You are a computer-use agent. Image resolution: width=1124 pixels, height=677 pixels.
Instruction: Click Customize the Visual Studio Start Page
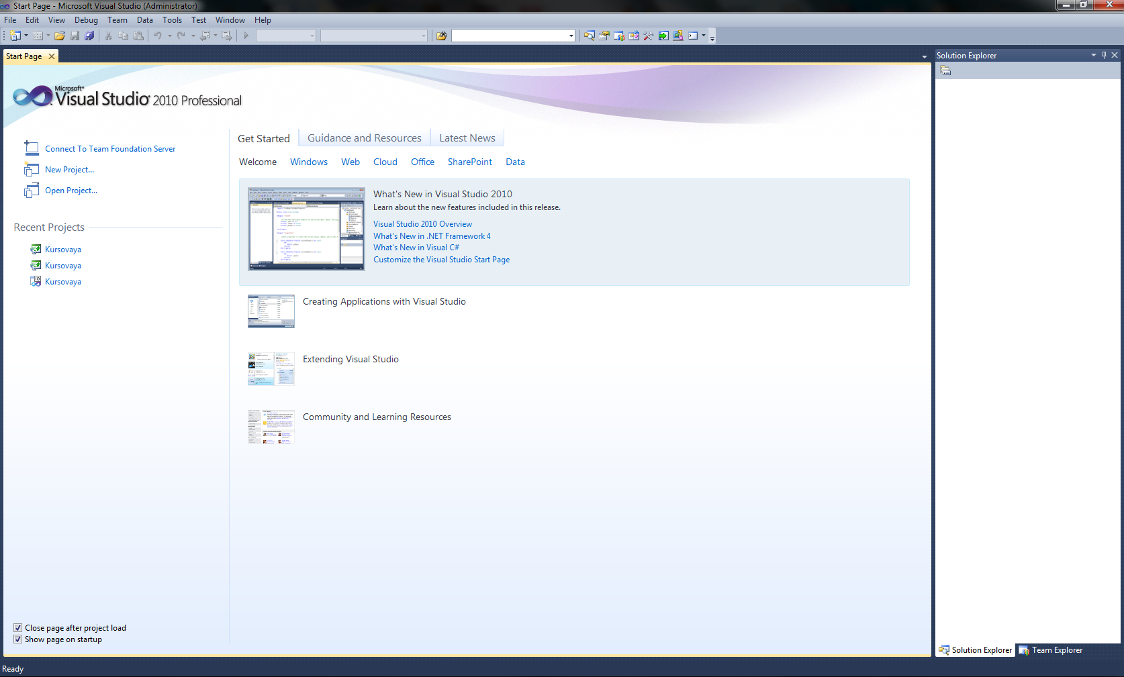tap(442, 260)
